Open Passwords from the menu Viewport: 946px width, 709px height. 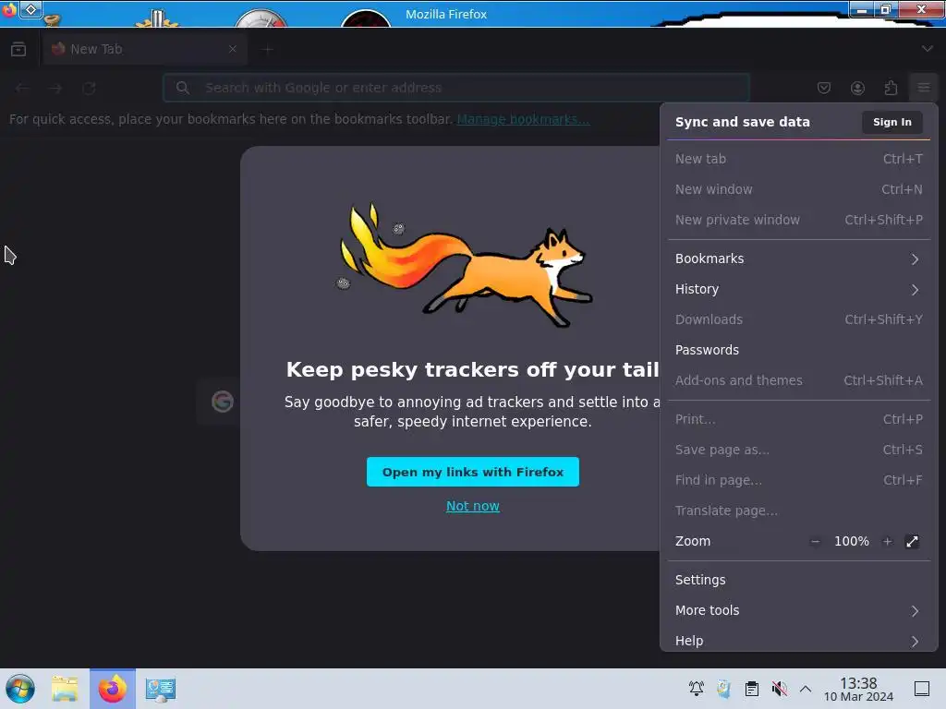click(799, 350)
